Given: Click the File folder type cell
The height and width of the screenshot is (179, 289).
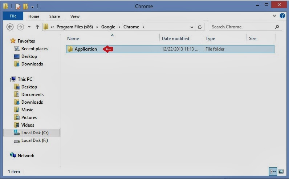Looking at the screenshot, I should [215, 49].
